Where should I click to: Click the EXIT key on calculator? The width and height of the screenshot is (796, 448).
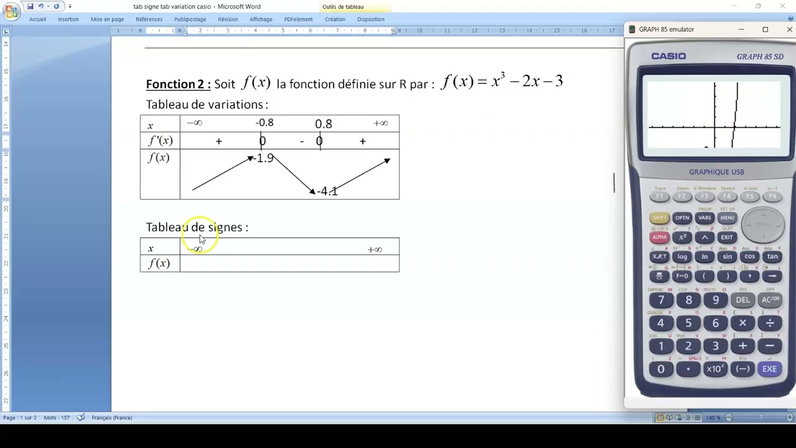click(x=727, y=237)
